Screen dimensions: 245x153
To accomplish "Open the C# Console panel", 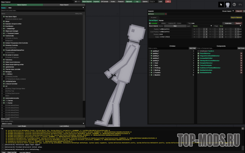I will coord(104,2).
